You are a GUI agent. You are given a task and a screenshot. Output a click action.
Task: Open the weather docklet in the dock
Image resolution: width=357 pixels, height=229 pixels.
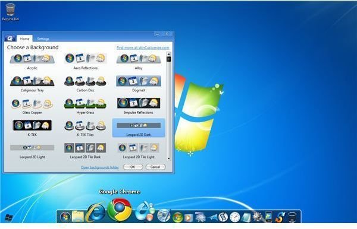click(x=201, y=217)
